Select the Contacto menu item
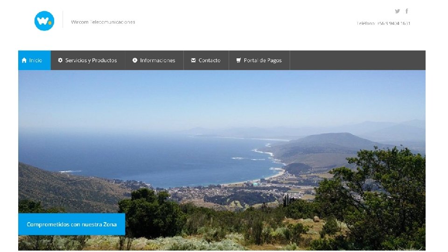The width and height of the screenshot is (448, 252). (206, 60)
